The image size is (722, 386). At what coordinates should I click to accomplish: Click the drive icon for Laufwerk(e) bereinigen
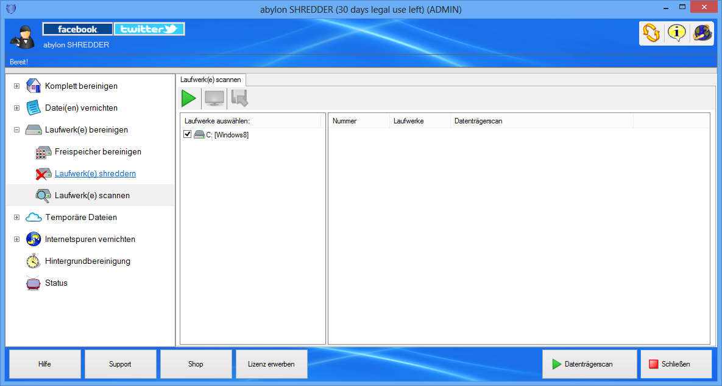[x=34, y=130]
